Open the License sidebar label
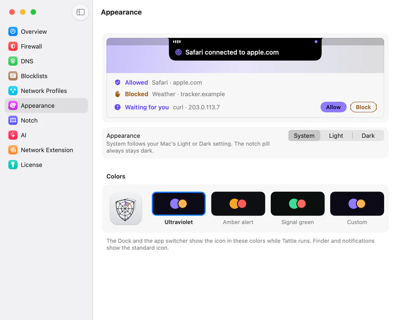Image resolution: width=398 pixels, height=320 pixels. [x=31, y=165]
